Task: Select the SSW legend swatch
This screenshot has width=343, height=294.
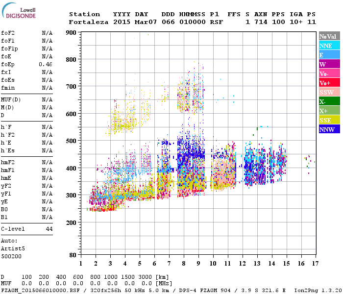Action: click(329, 92)
